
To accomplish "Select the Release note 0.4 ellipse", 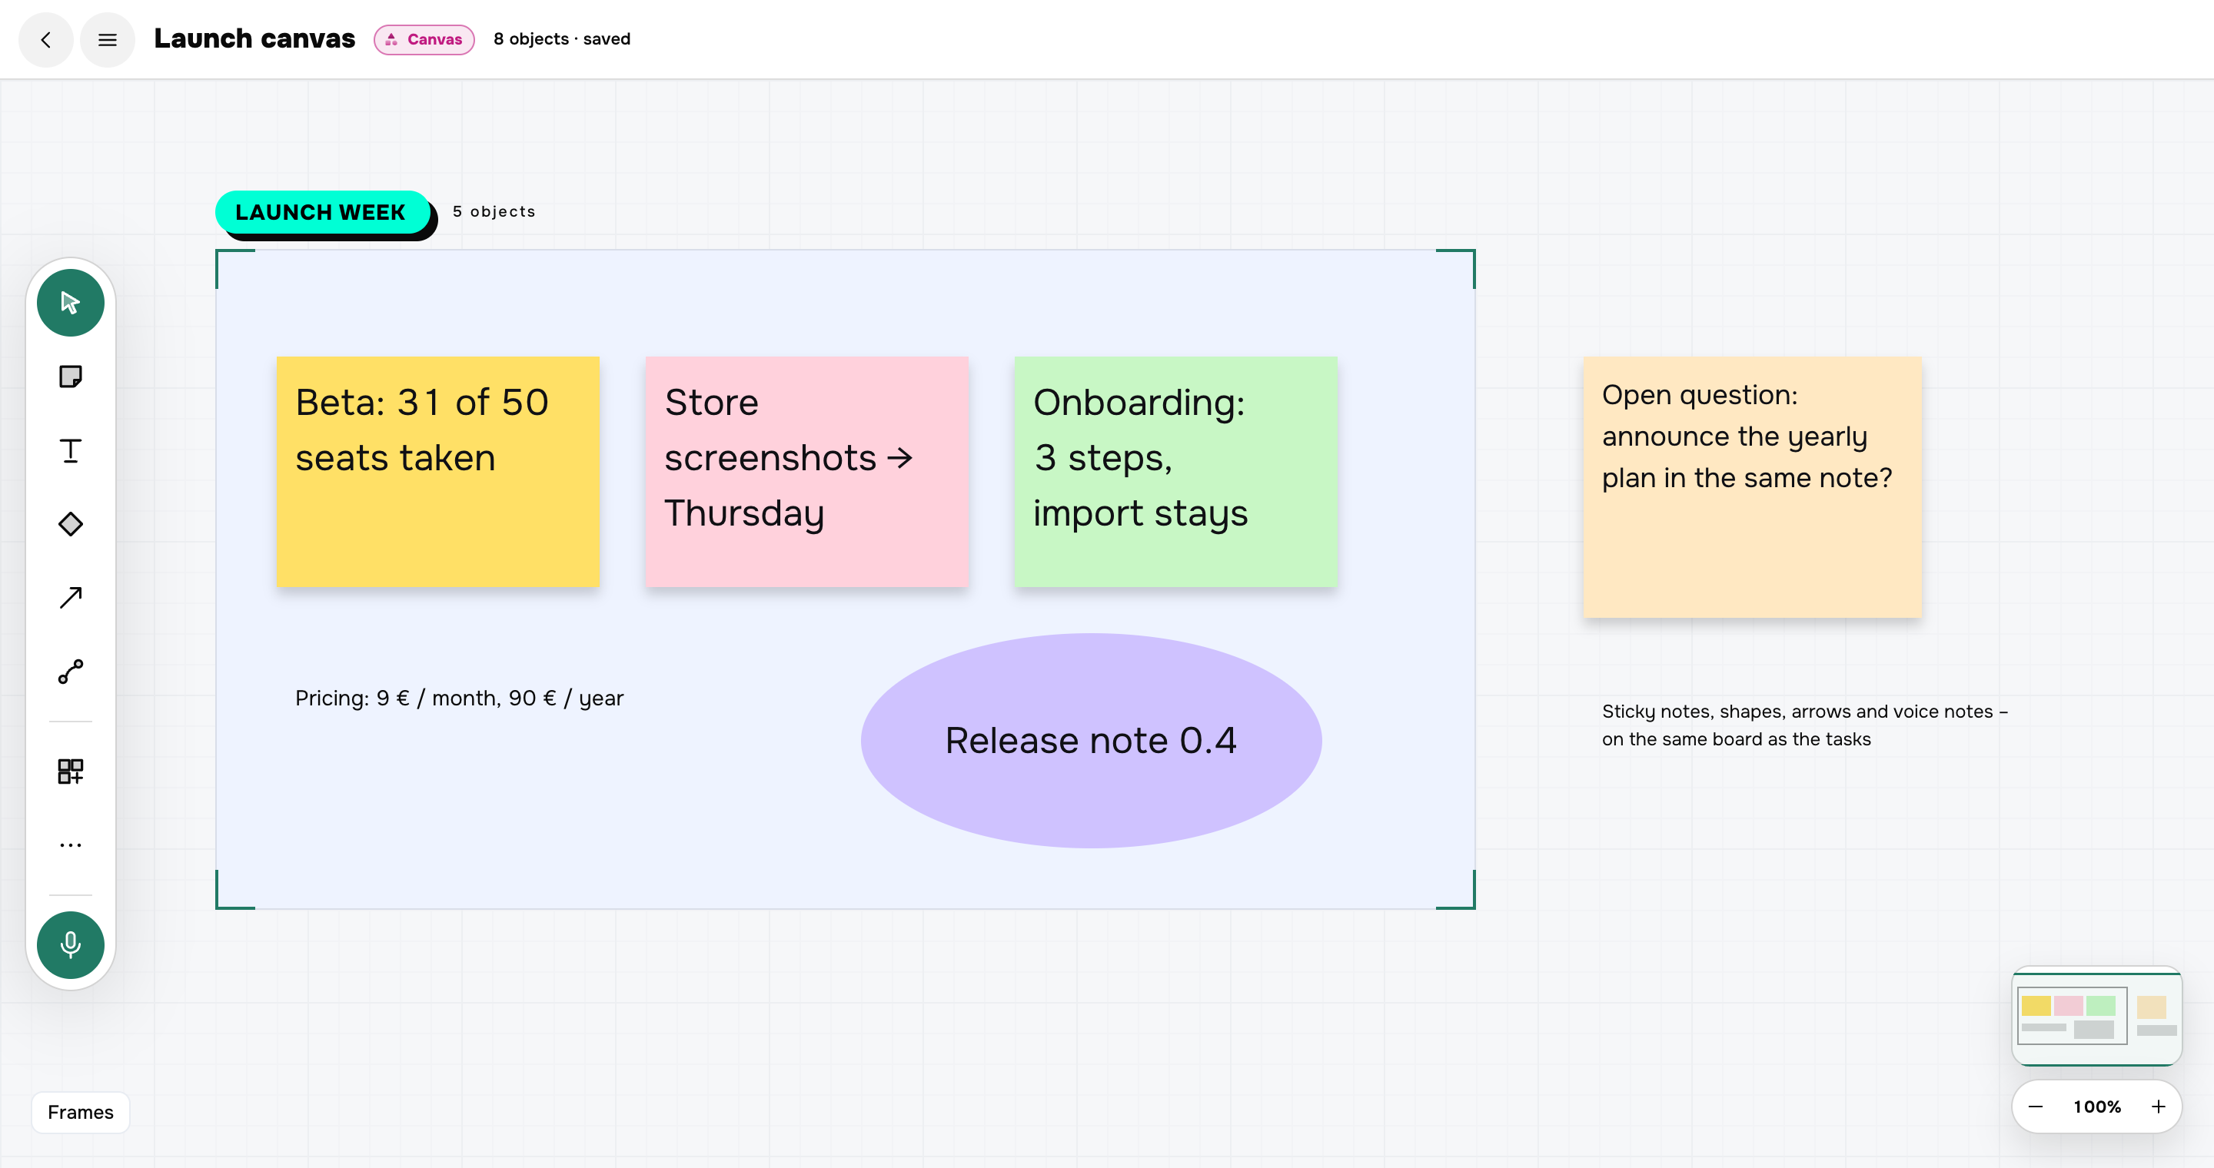I will 1092,740.
